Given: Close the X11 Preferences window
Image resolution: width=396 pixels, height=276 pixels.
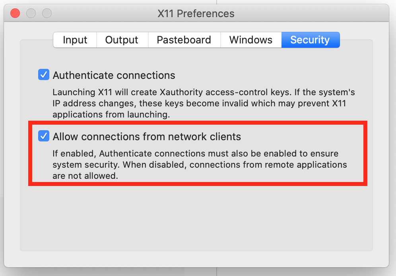Looking at the screenshot, I should [15, 13].
